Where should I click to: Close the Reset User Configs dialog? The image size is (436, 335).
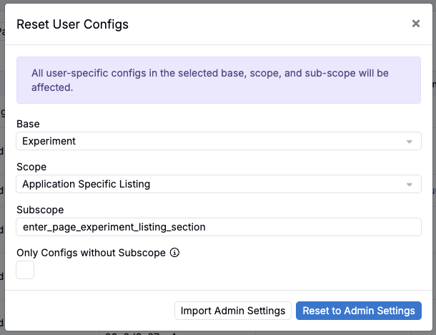[416, 24]
